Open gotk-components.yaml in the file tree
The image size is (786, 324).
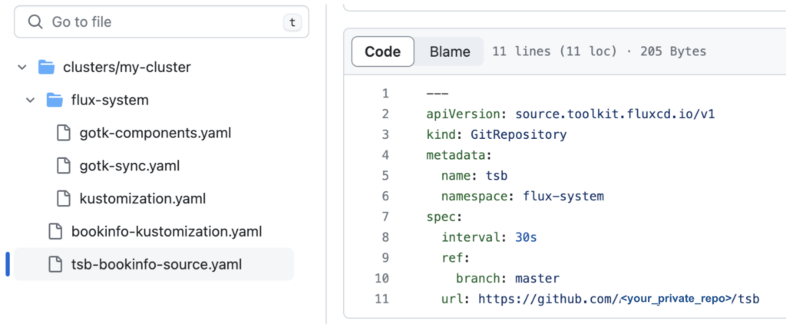[x=155, y=133]
